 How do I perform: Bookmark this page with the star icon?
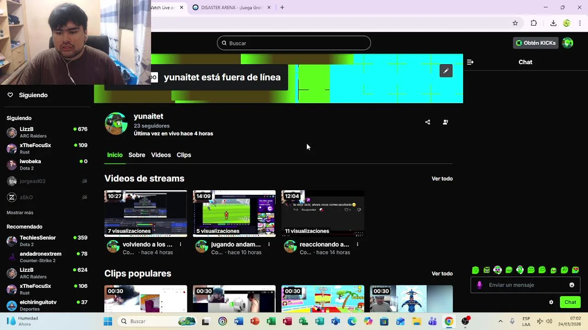tap(515, 23)
